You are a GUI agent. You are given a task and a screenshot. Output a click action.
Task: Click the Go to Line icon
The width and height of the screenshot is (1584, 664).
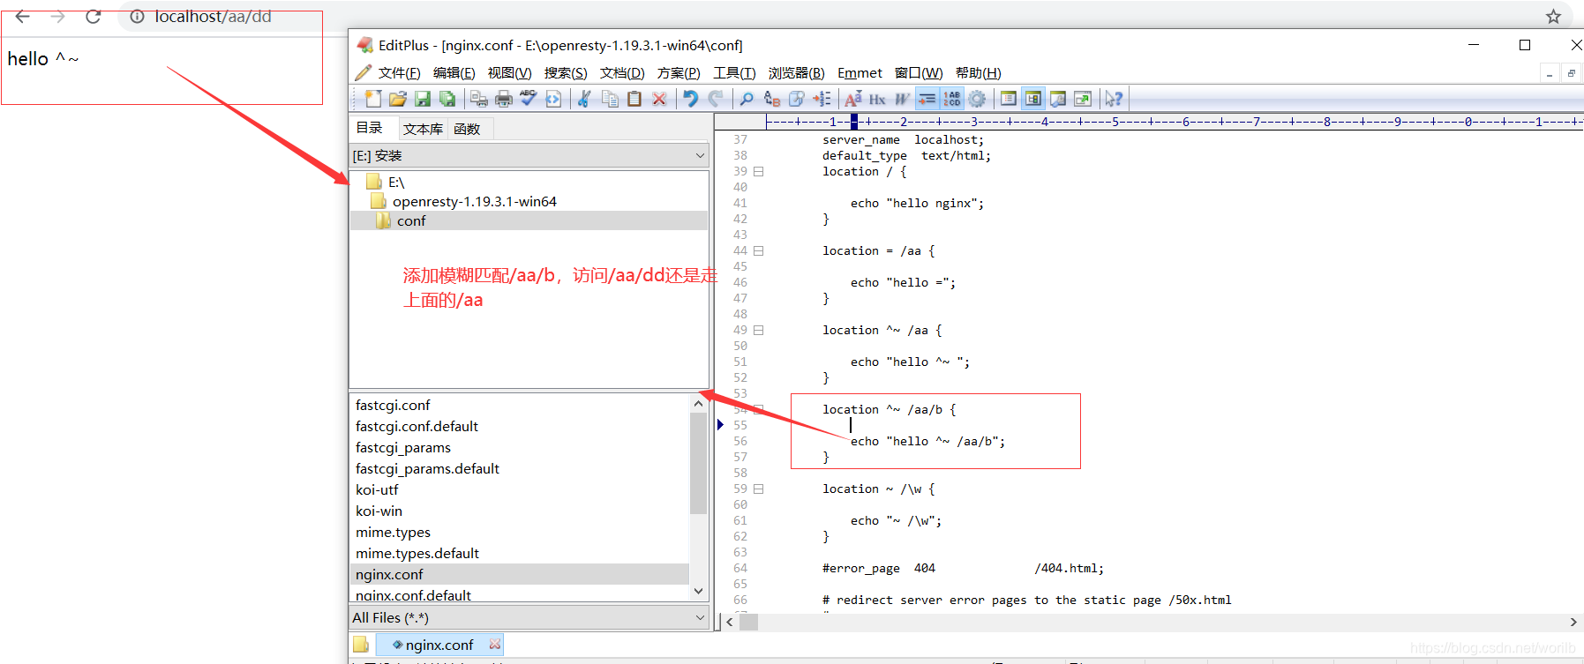click(822, 99)
